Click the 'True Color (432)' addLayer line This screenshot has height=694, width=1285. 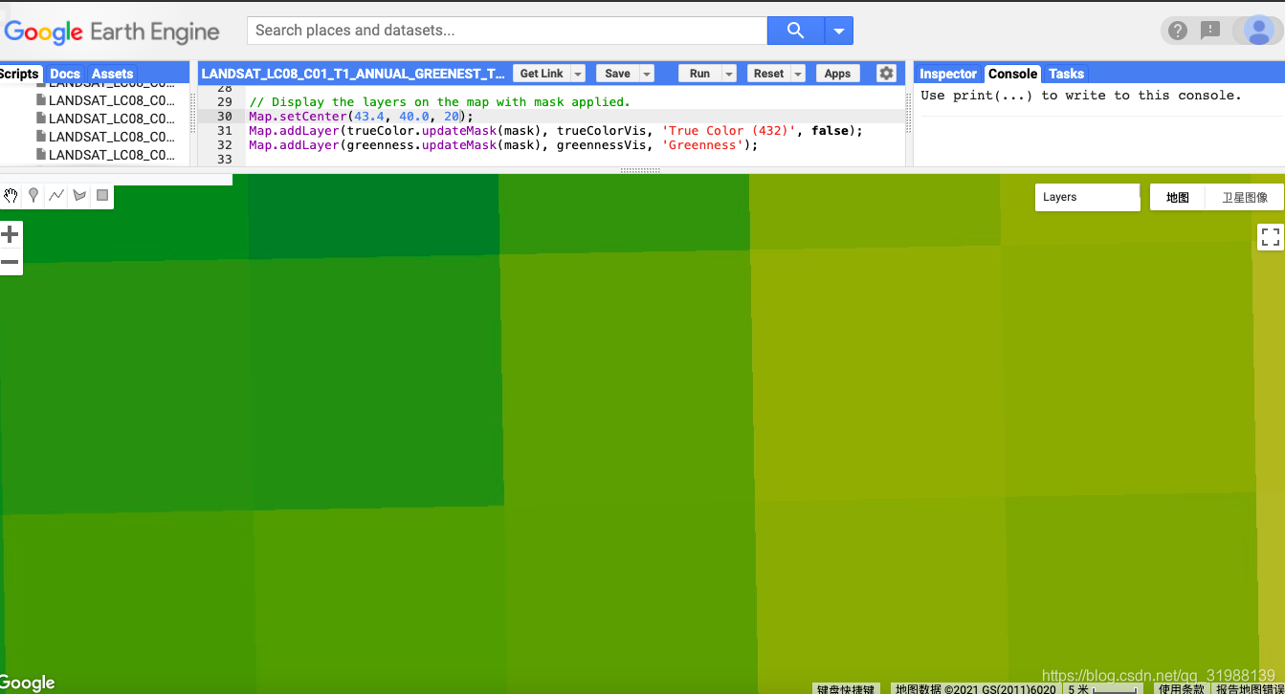tap(556, 130)
